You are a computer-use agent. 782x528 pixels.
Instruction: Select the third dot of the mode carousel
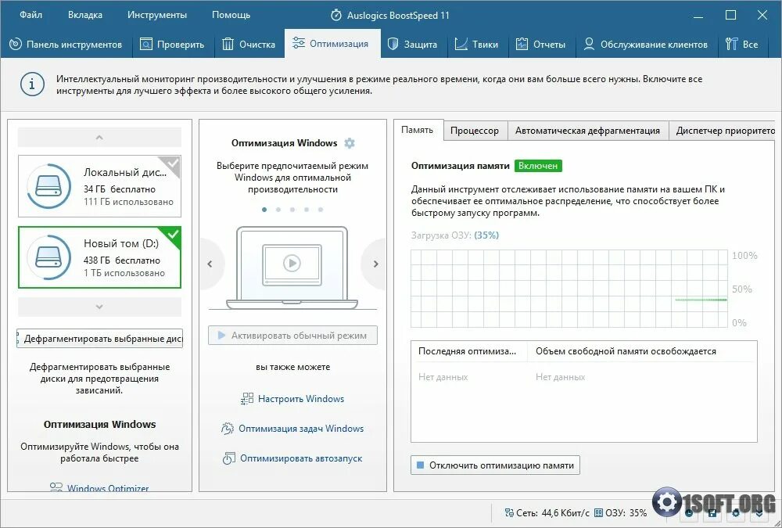coord(292,210)
